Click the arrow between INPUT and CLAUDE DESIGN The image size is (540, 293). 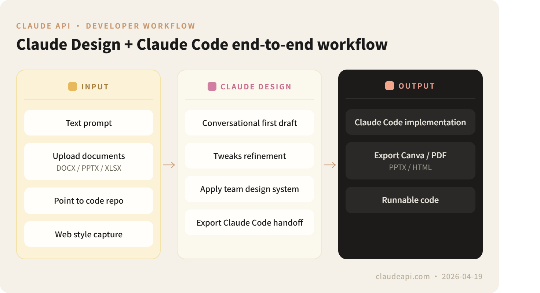point(168,165)
